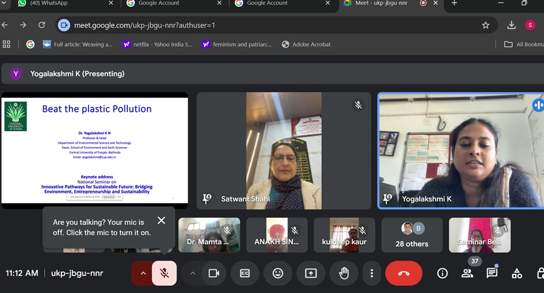The image size is (544, 293).
Task: Open the activities shapes icon
Action: [x=517, y=273]
